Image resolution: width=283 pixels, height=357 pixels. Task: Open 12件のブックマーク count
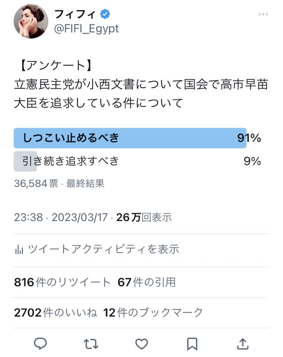coord(153,313)
